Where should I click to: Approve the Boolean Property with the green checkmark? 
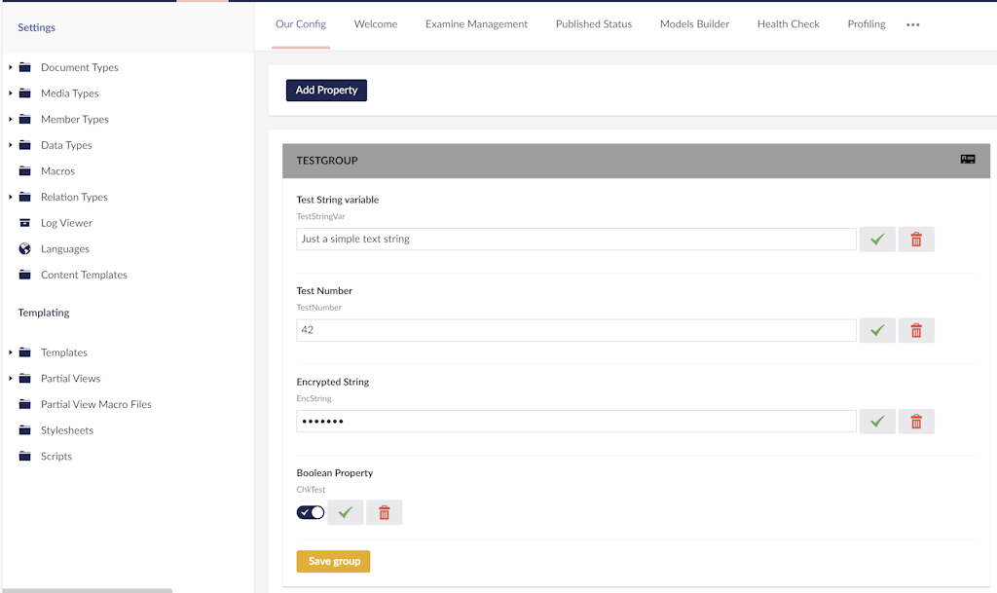(x=345, y=511)
